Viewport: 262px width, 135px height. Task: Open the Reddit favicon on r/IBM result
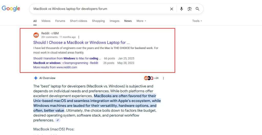click(x=36, y=35)
